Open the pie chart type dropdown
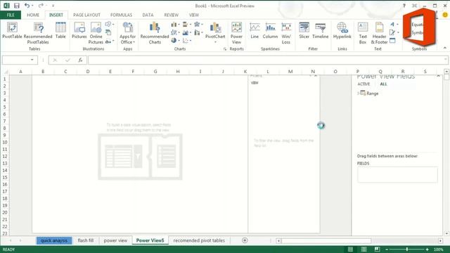Screen dimensions: 450x253 point(175,41)
